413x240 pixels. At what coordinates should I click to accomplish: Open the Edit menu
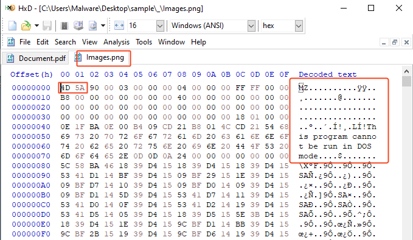[x=43, y=42]
